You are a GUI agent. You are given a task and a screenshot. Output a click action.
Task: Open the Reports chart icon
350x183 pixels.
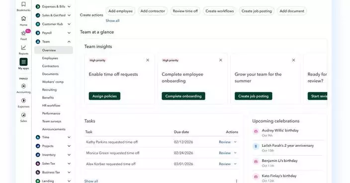(23, 48)
